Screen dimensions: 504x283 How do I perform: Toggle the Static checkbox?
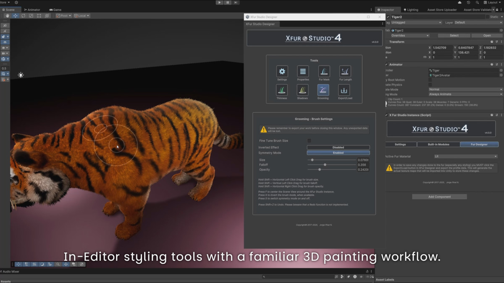pos(488,17)
